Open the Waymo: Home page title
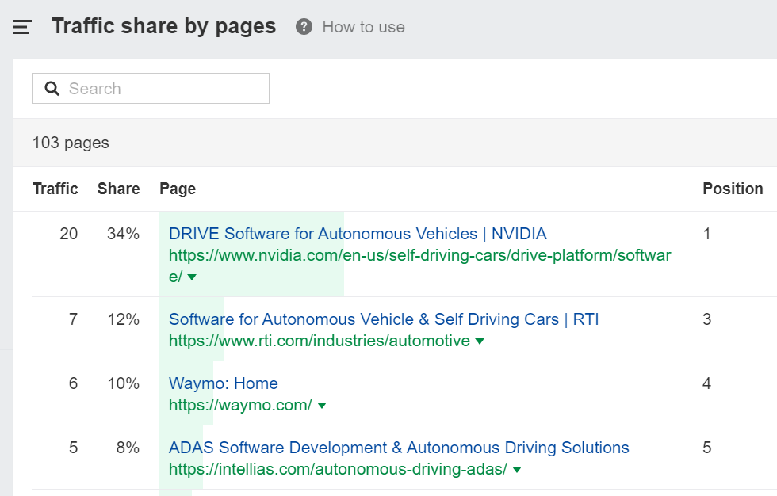Image resolution: width=777 pixels, height=496 pixels. pyautogui.click(x=223, y=383)
